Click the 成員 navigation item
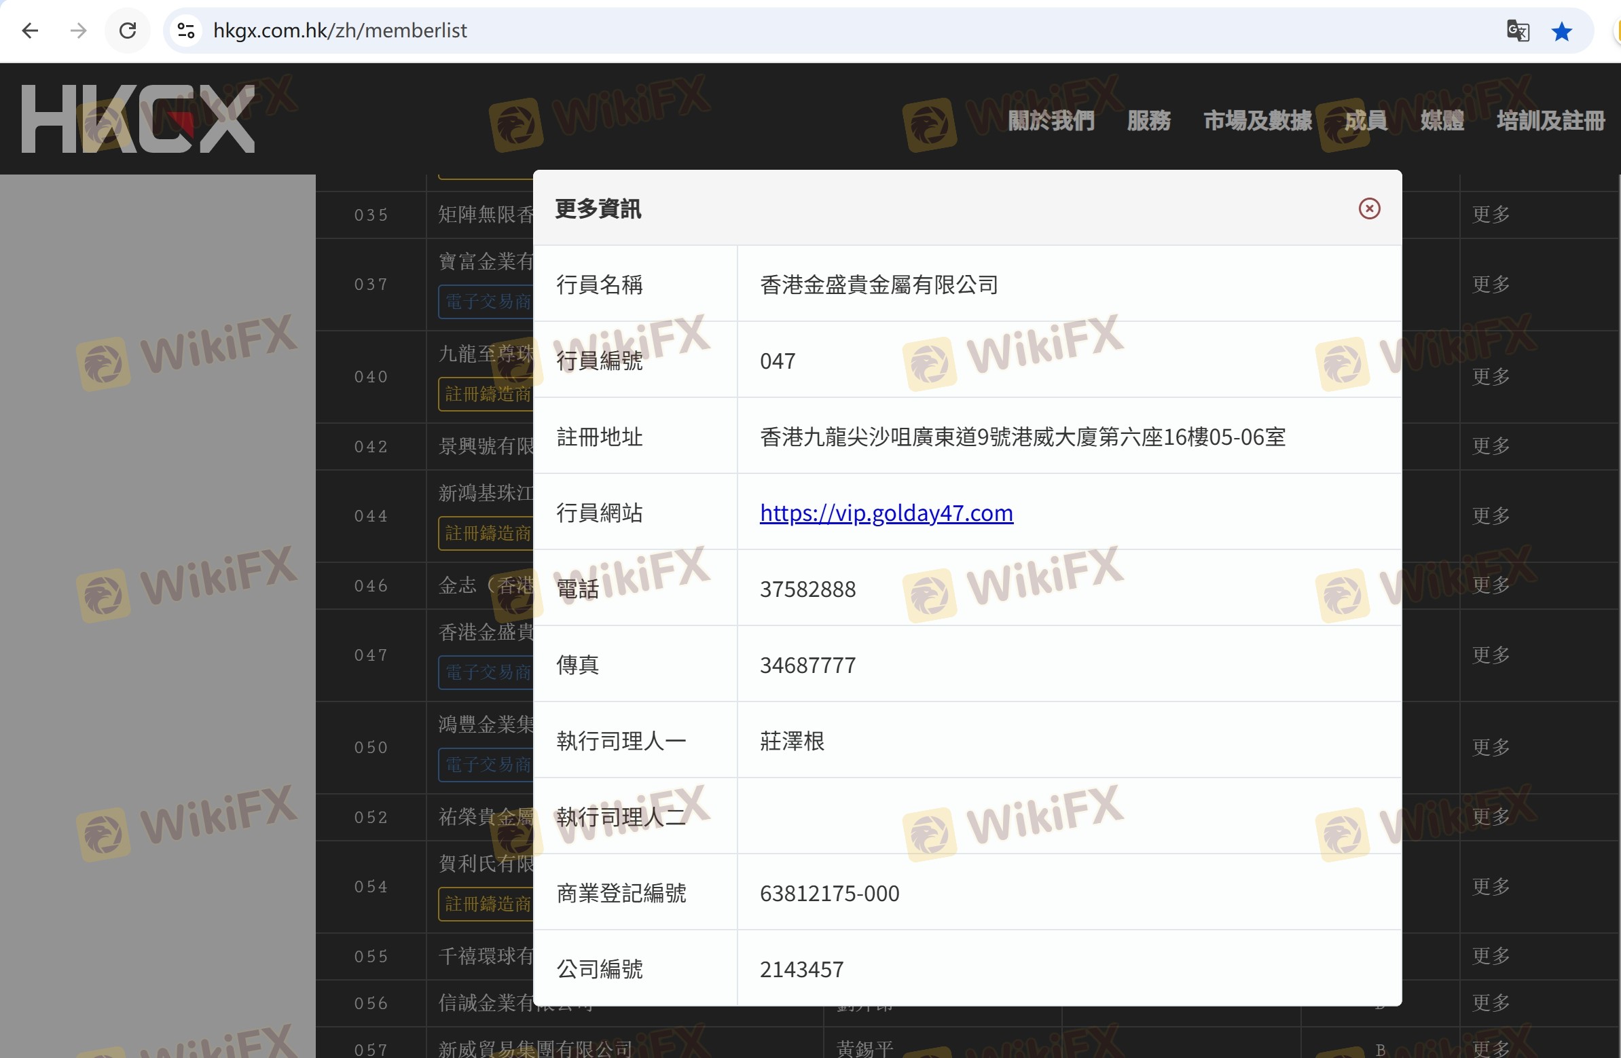1621x1058 pixels. (1365, 121)
